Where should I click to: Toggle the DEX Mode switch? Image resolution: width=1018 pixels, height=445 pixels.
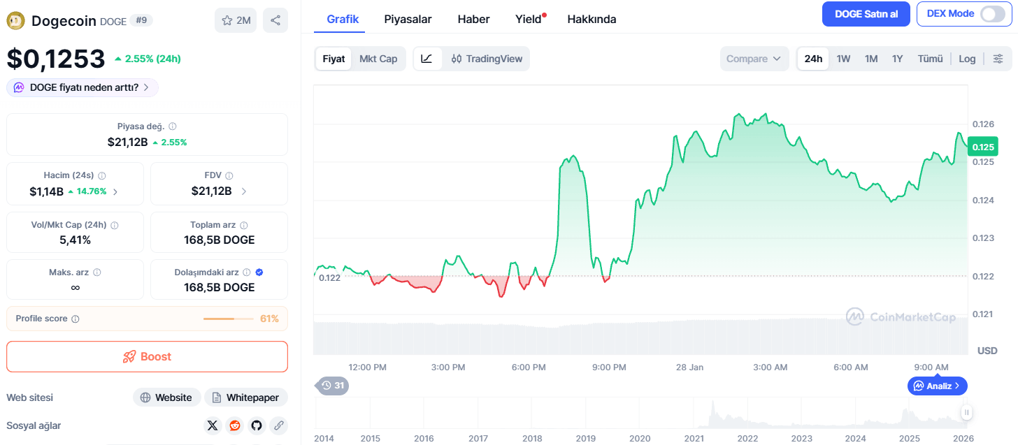pos(992,14)
